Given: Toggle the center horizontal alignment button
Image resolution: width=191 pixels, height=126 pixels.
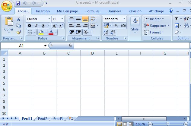Looking at the screenshot, I should click(78, 26).
